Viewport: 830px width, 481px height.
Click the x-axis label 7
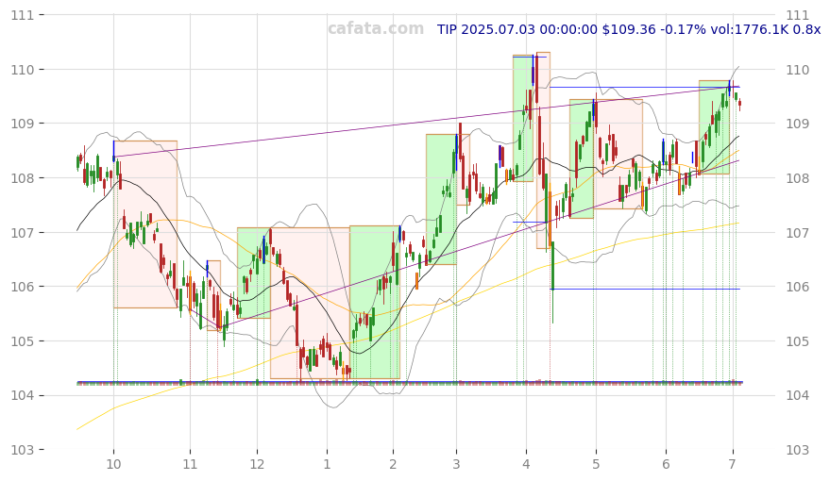click(x=733, y=465)
